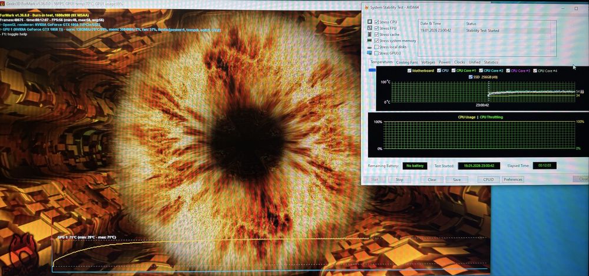Click the Stop button in AIDA64
This screenshot has width=589, height=276.
click(399, 179)
